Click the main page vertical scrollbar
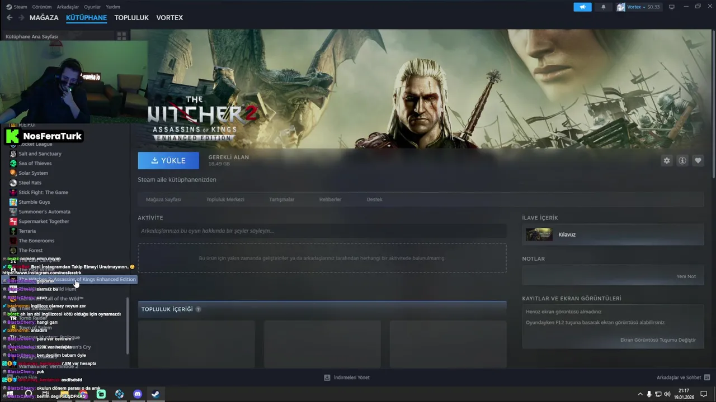 click(713, 103)
